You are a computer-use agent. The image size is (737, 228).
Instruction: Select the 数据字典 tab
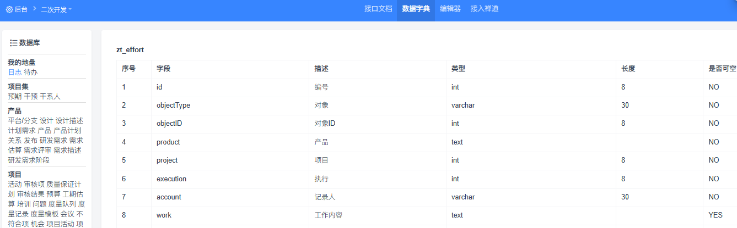click(x=416, y=9)
